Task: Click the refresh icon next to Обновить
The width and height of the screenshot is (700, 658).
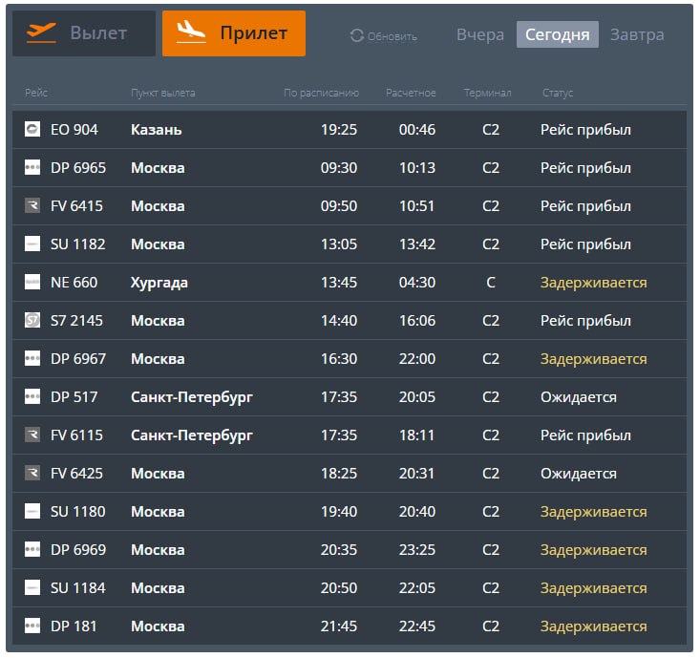Action: (x=357, y=36)
